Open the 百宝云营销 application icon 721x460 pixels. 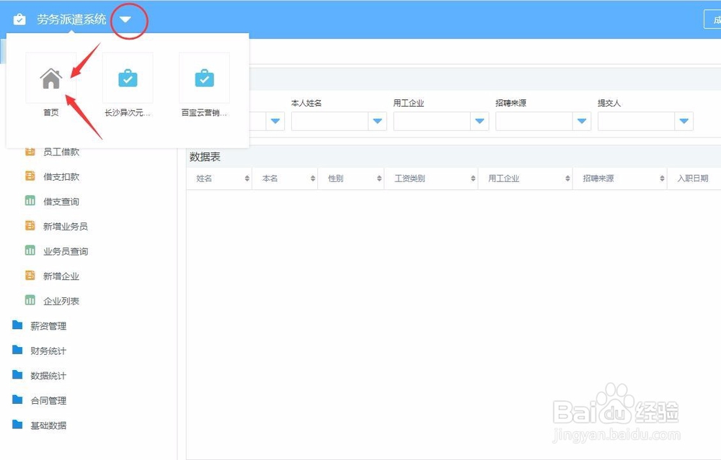coord(204,77)
